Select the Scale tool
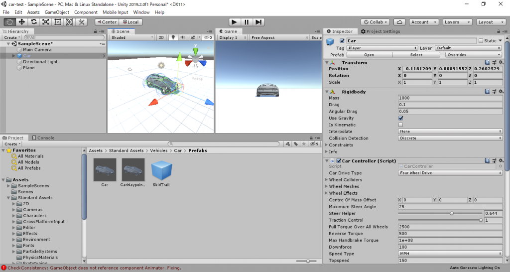510x272 pixels. (46, 22)
